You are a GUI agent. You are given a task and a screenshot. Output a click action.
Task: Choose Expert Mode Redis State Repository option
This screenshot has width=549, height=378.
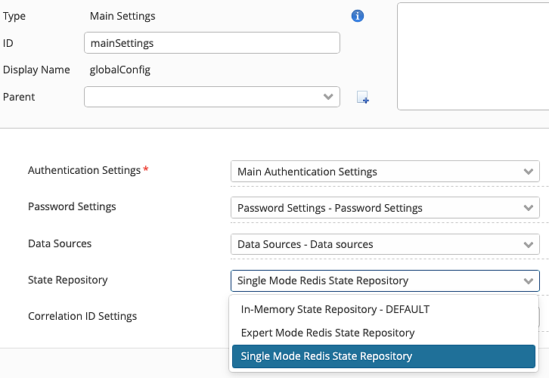coord(327,333)
